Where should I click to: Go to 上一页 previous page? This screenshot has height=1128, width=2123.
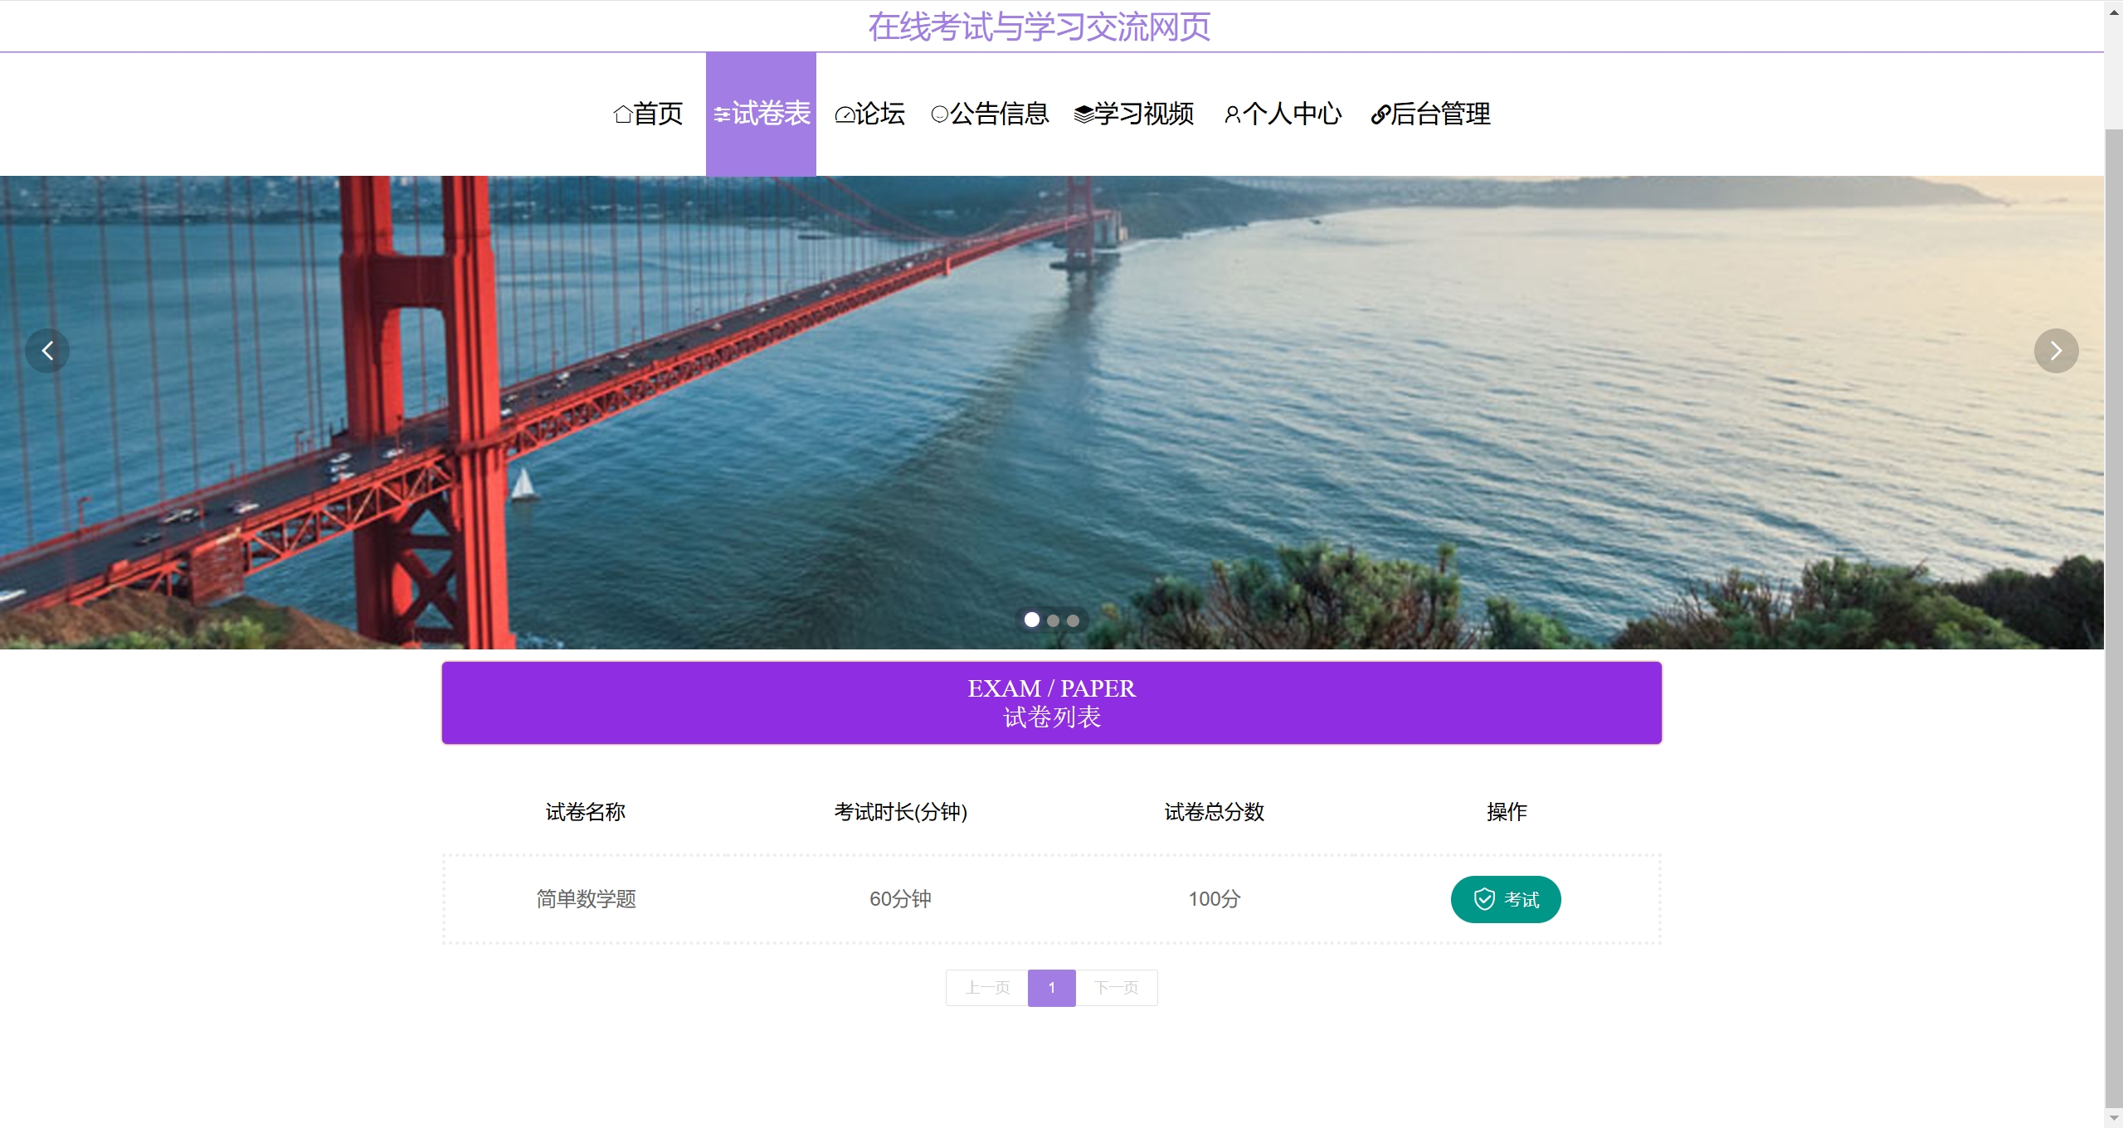[986, 988]
